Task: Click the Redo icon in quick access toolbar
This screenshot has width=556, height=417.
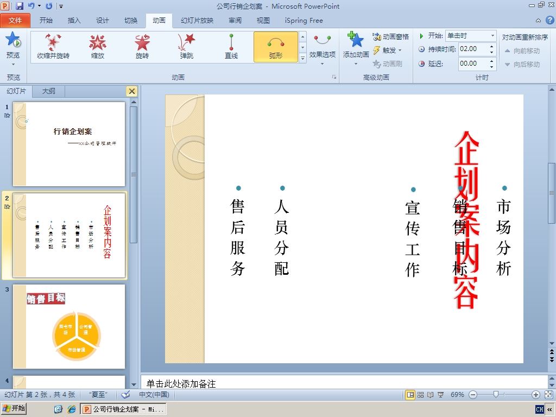Action: (x=49, y=6)
